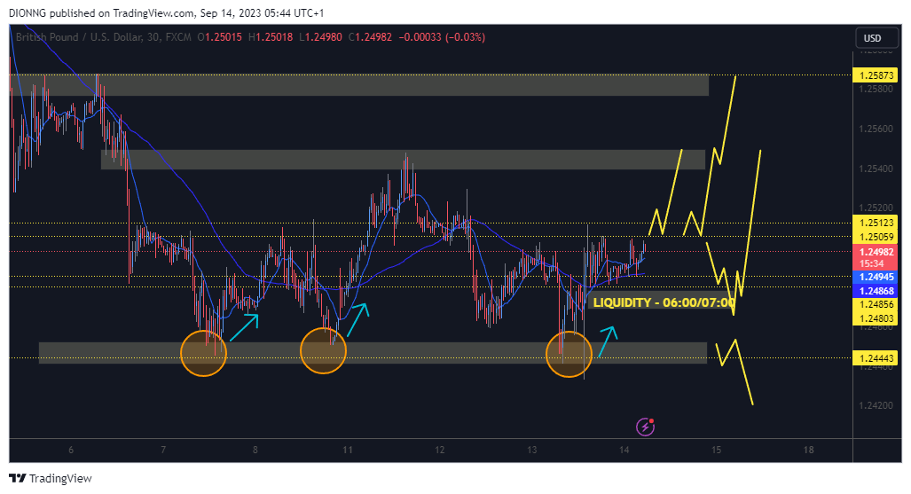Screen dimensions: 911x494
Task: Click the open value O1.25015
Action: click(x=219, y=37)
